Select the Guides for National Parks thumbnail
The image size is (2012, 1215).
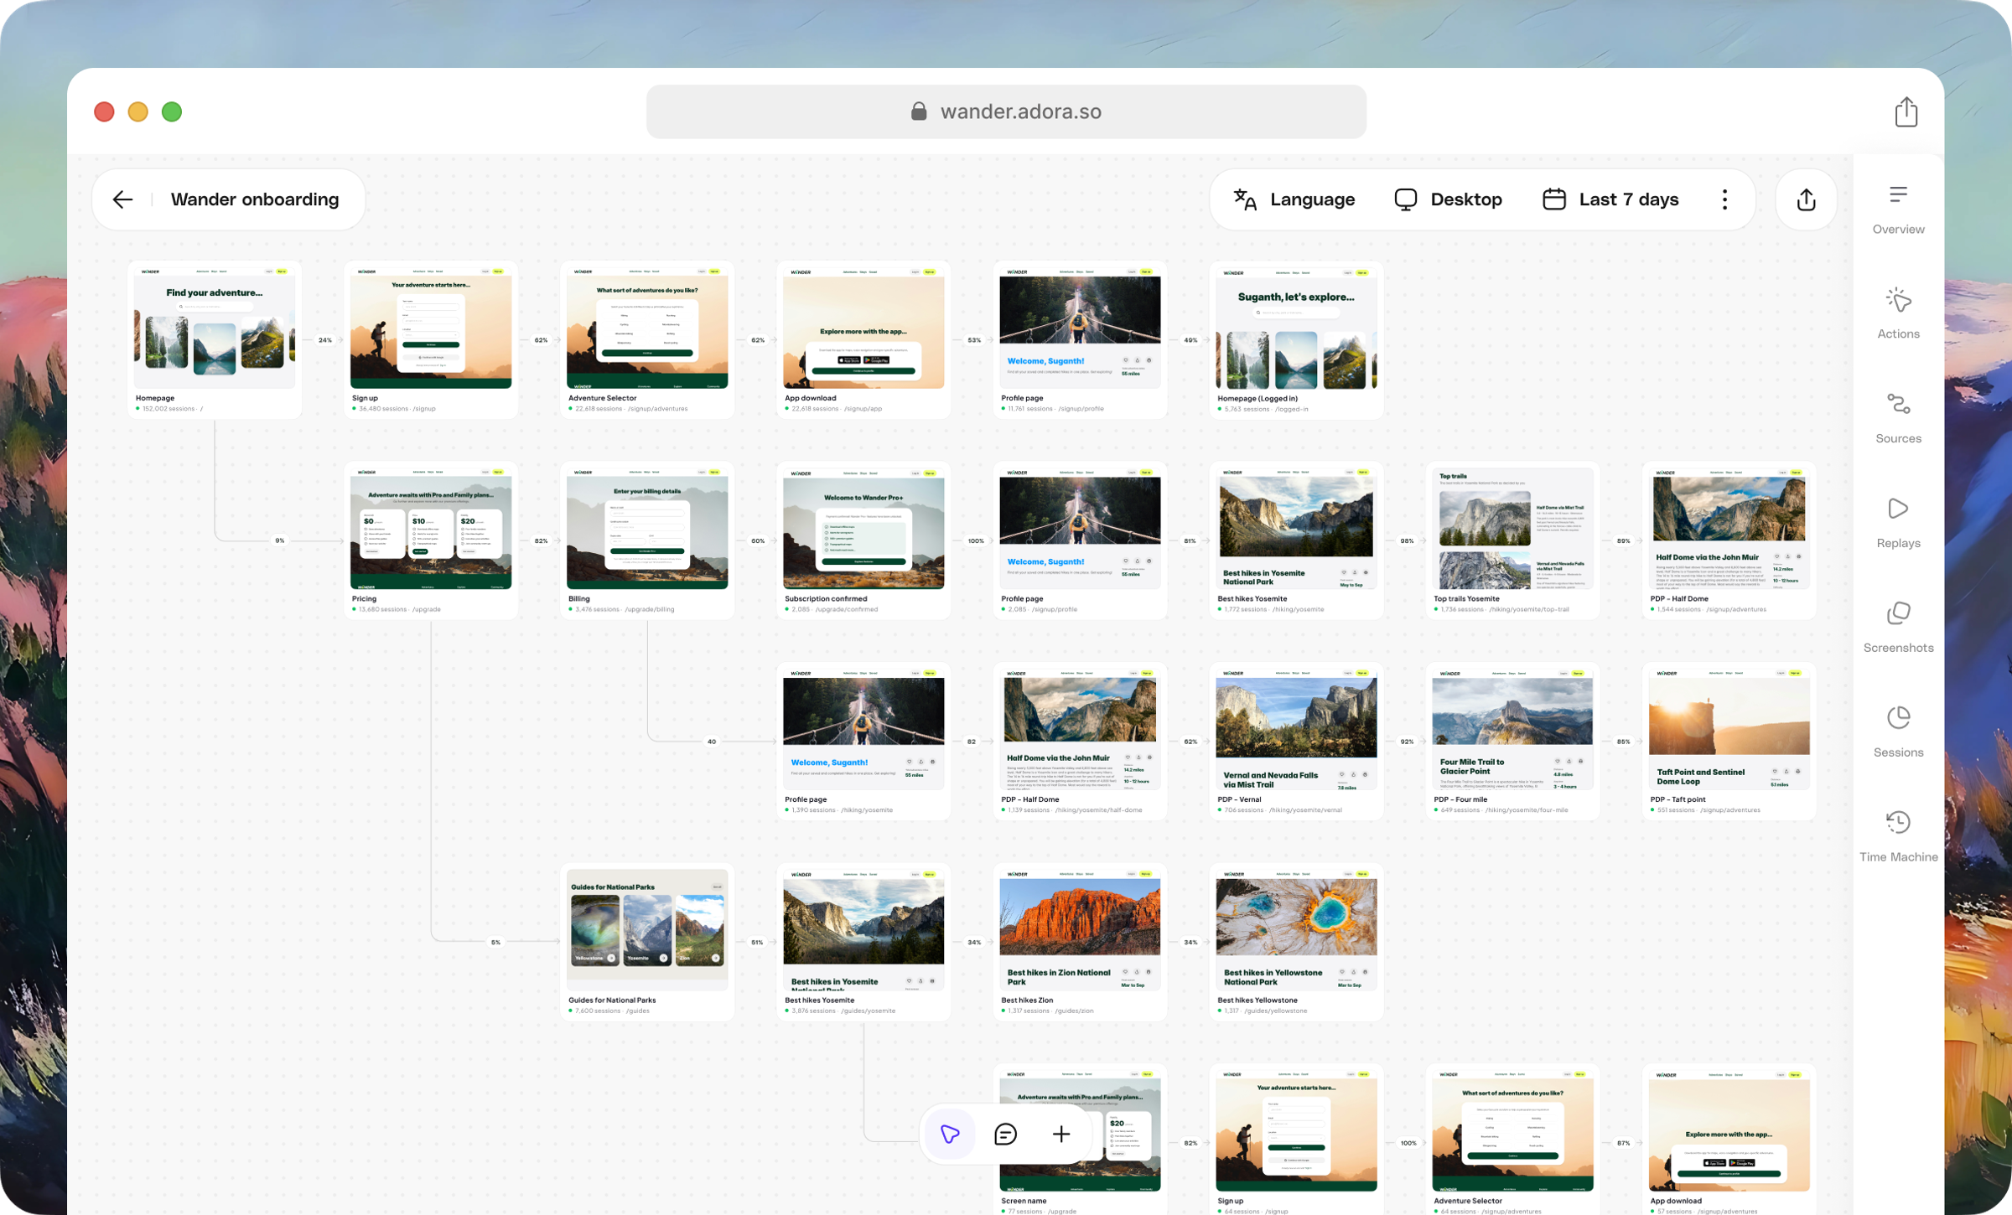click(647, 930)
